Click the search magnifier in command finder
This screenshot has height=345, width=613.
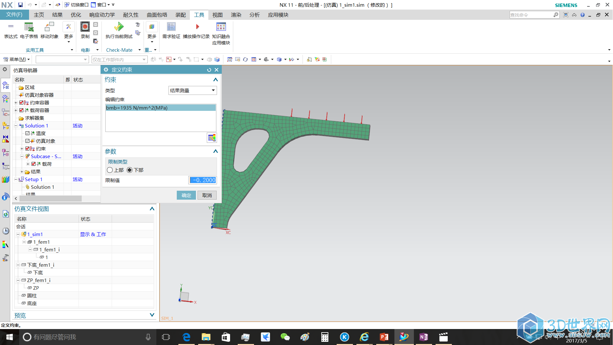click(x=556, y=15)
